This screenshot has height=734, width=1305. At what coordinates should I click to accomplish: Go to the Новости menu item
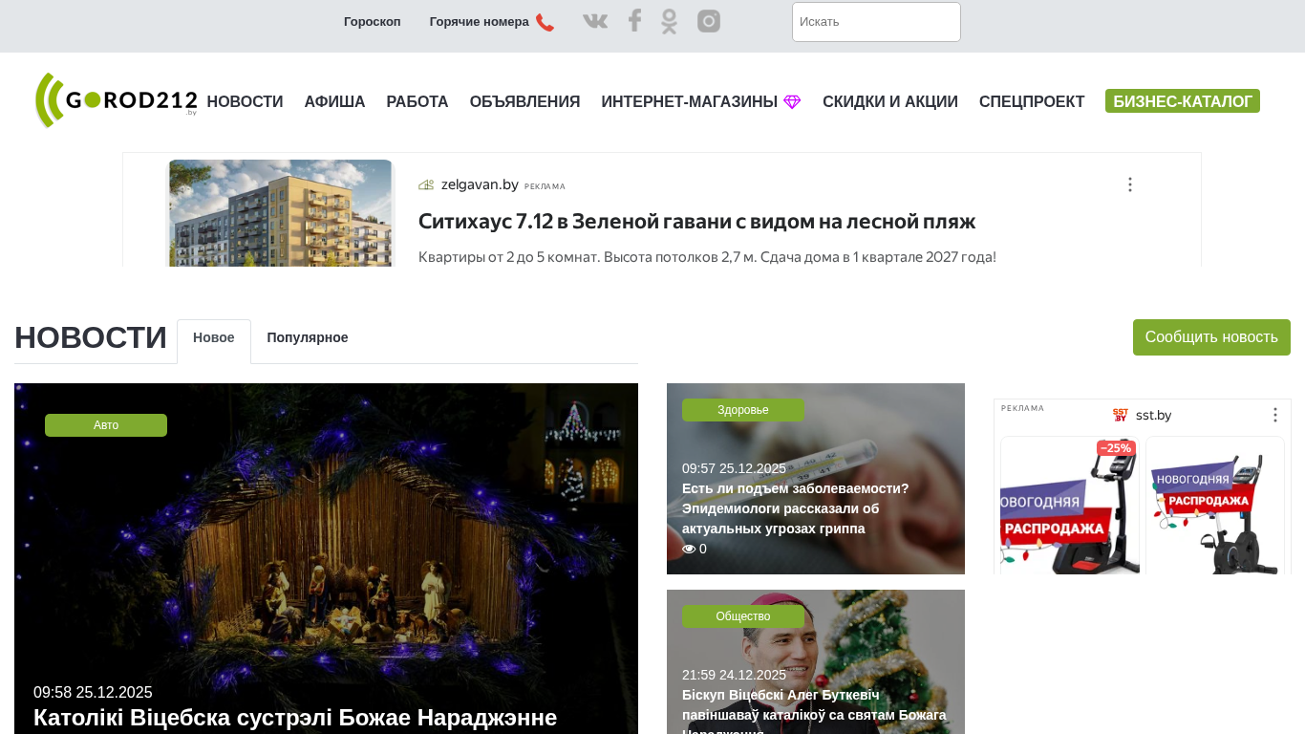click(x=245, y=102)
